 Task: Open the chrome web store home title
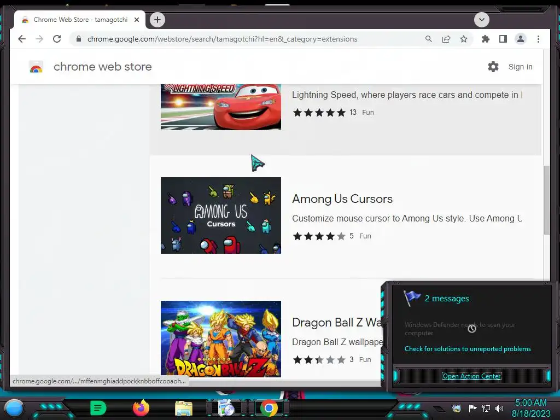tap(103, 67)
